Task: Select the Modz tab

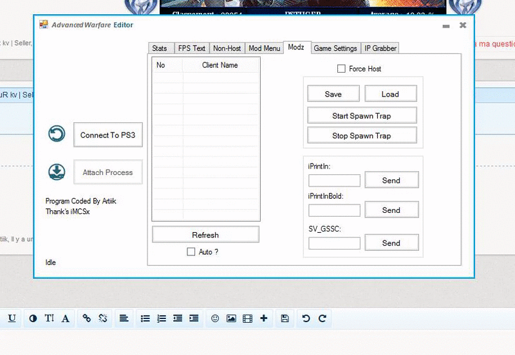Action: point(296,47)
